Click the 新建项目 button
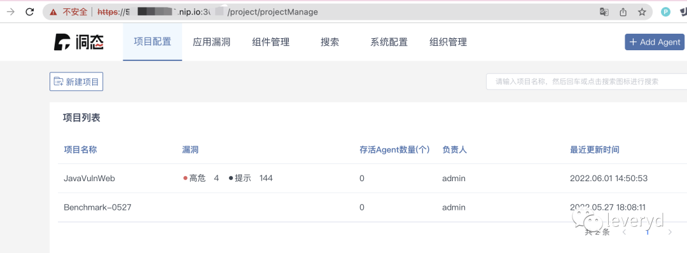 tap(76, 81)
